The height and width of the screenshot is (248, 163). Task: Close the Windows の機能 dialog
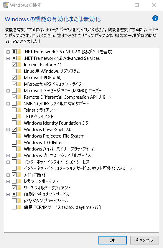pyautogui.click(x=154, y=5)
